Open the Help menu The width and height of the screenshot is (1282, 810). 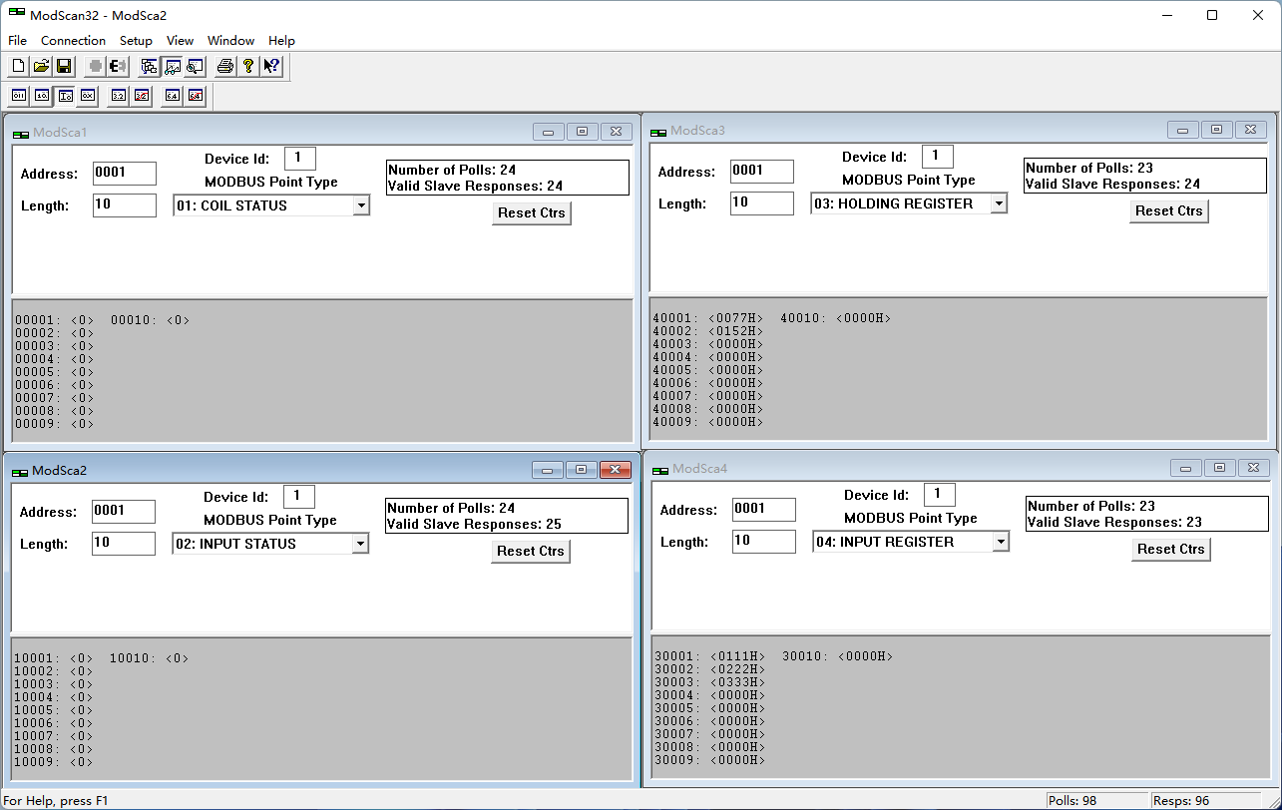point(281,41)
